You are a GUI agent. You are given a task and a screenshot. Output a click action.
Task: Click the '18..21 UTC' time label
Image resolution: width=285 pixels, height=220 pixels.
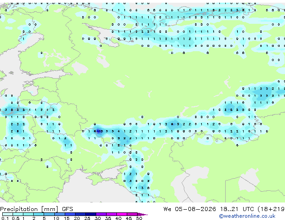pos(237,209)
